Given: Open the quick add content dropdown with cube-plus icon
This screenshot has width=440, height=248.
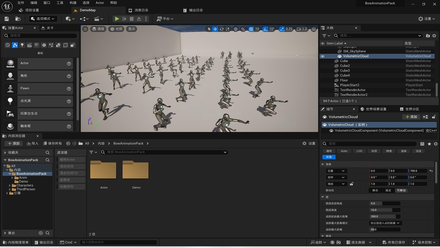Looking at the screenshot, I should coord(70,19).
